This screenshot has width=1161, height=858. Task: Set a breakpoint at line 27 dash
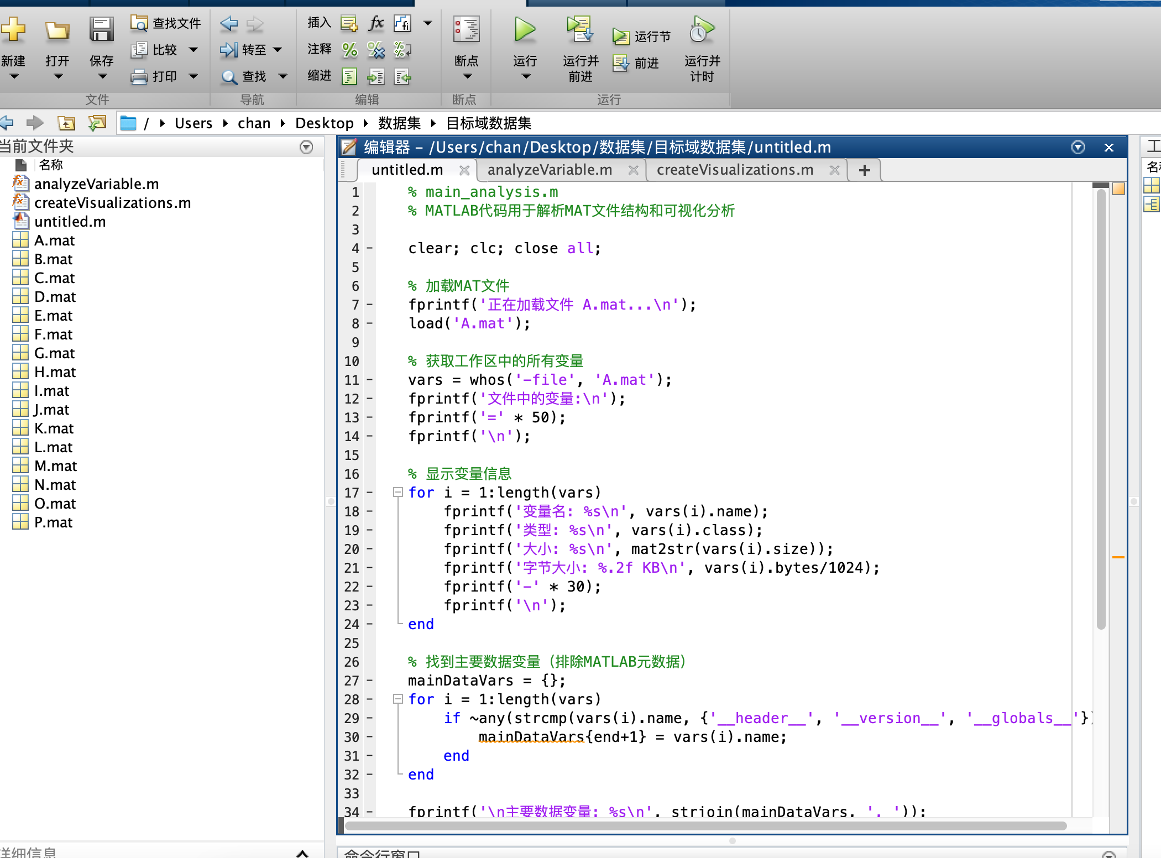point(369,681)
